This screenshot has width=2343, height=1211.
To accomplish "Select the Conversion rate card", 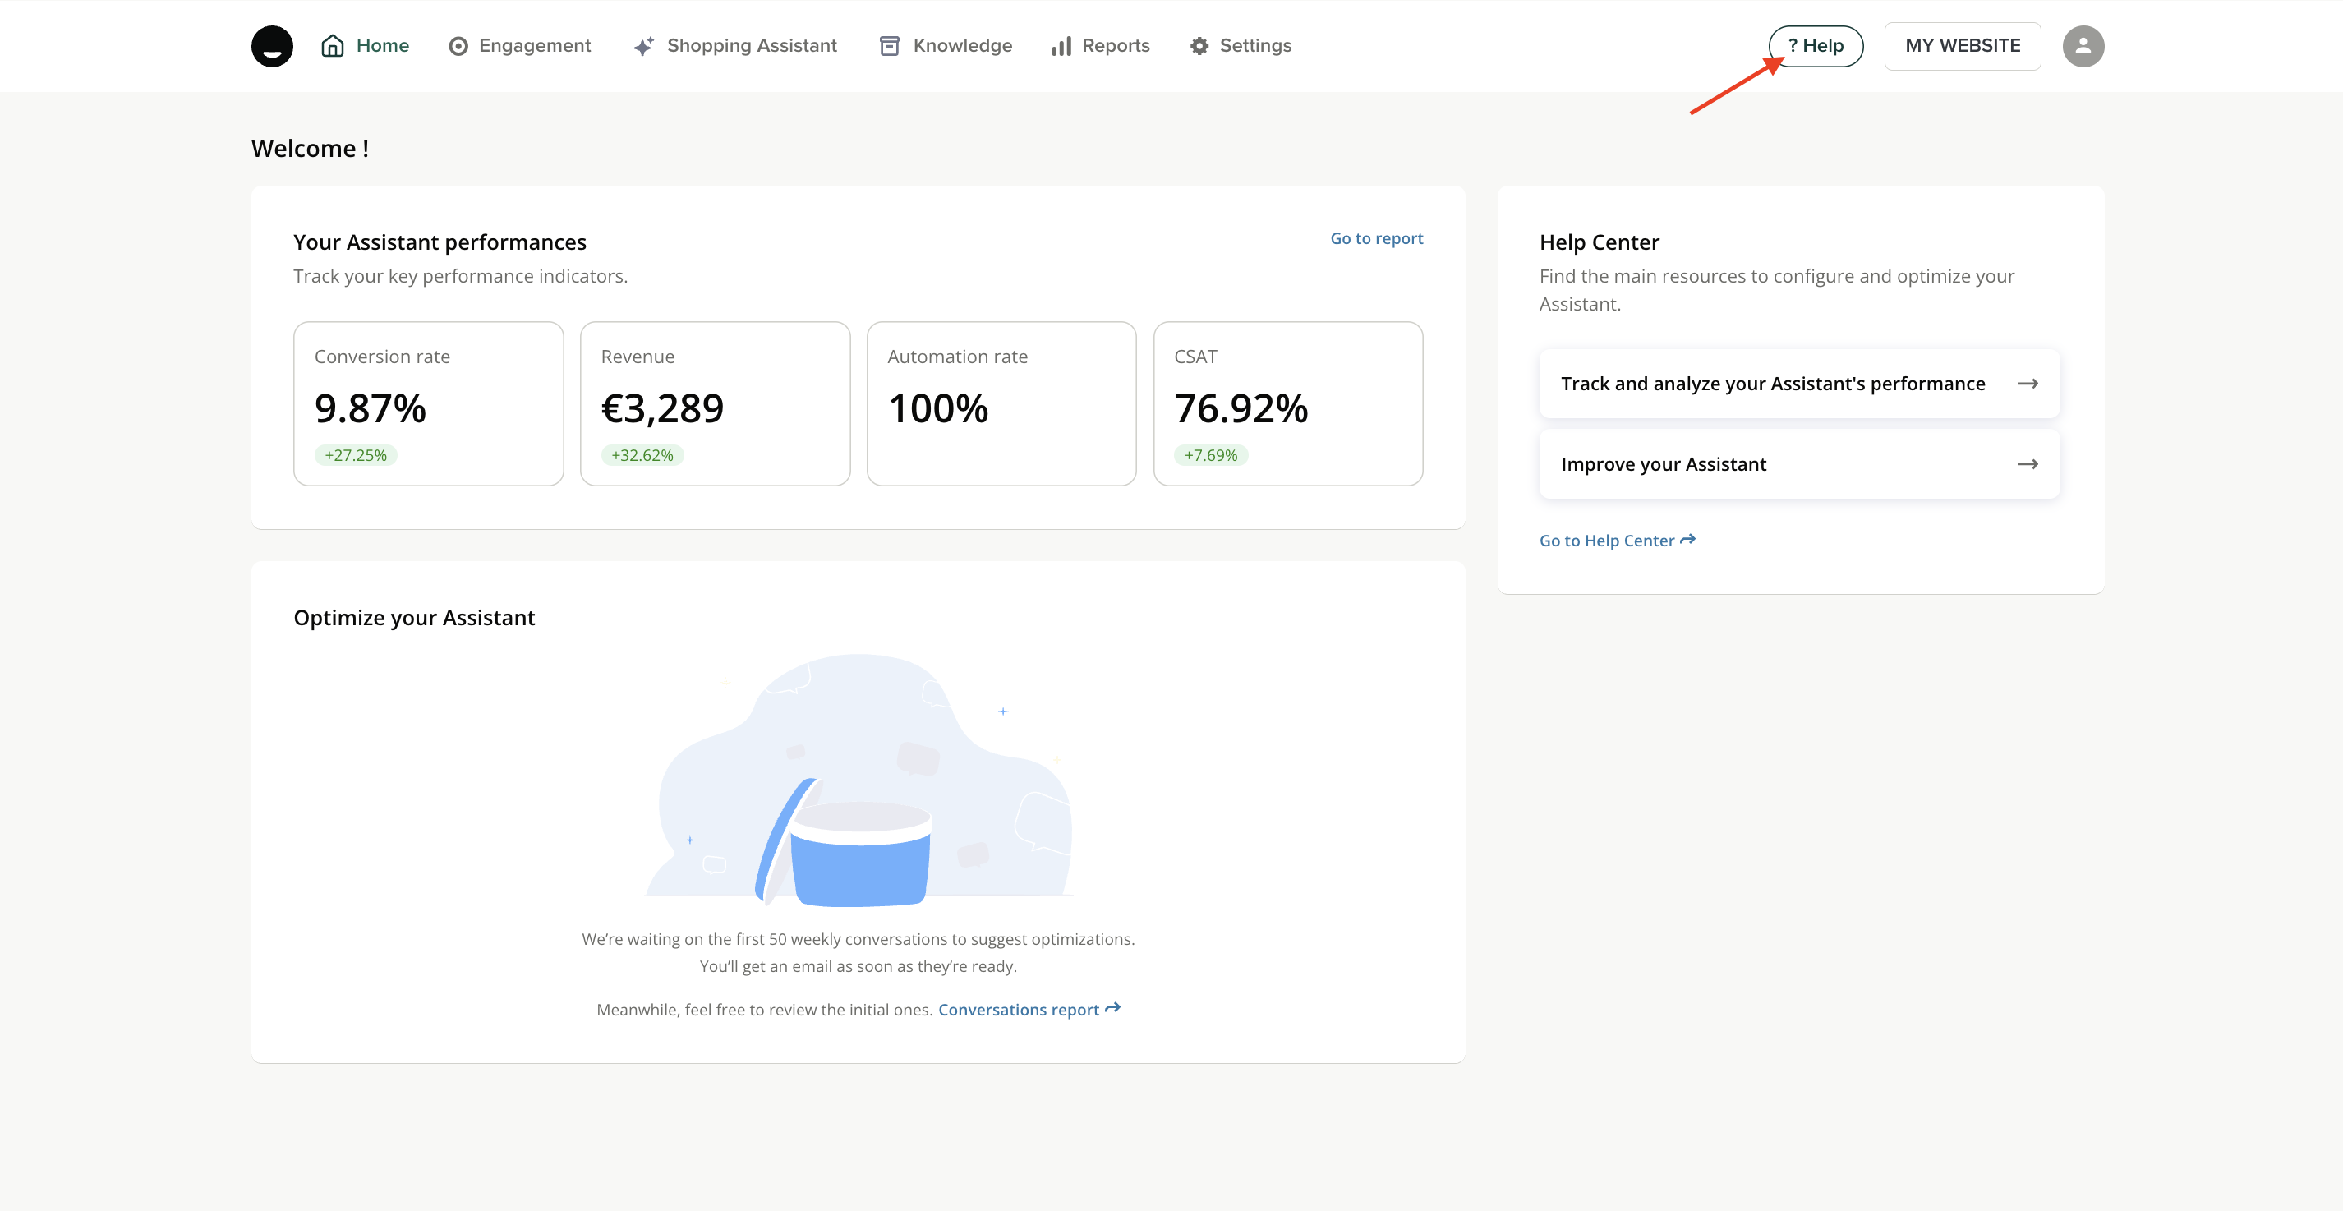I will 428,403.
